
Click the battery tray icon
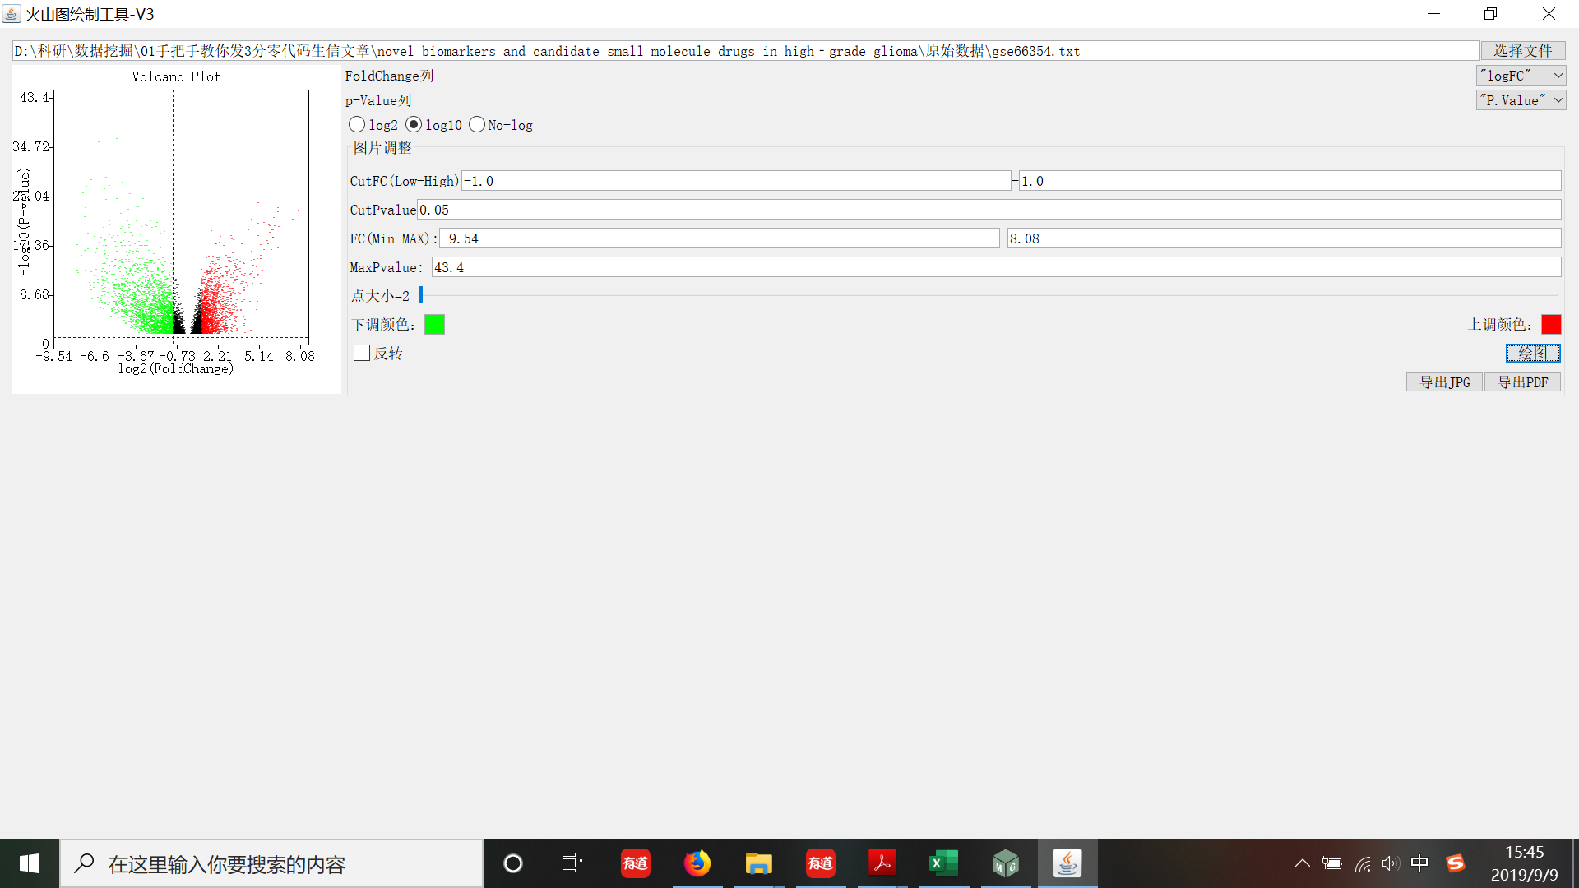1332,863
